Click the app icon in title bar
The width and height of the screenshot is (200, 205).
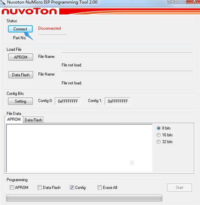[x=3, y=2]
